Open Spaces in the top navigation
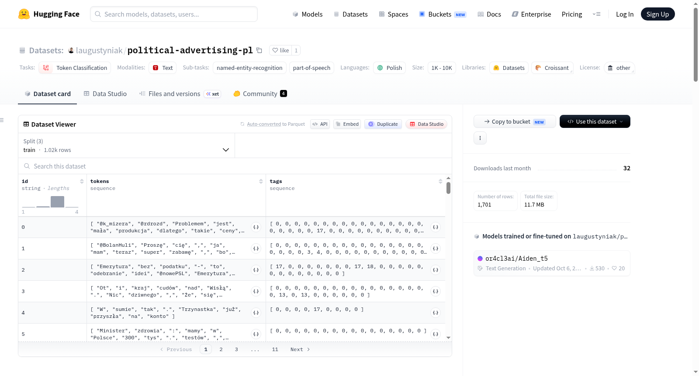 (x=394, y=14)
